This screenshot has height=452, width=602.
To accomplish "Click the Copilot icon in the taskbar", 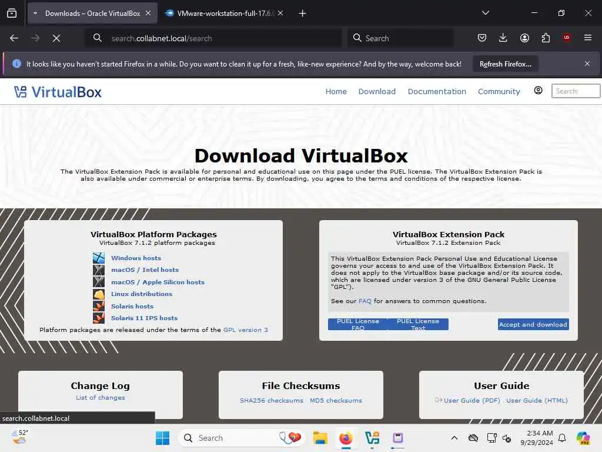I will (583, 438).
